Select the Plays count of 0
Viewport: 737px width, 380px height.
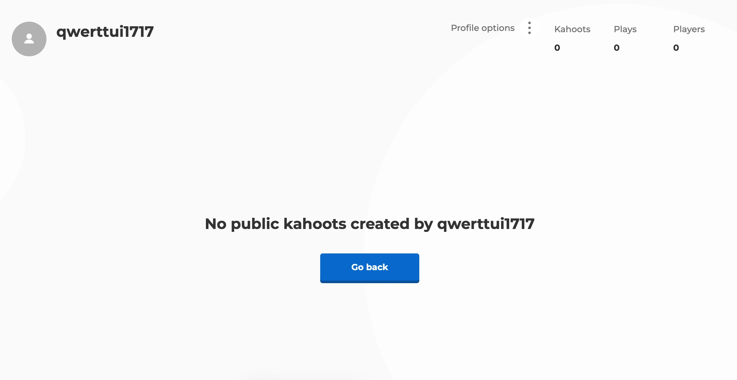click(x=617, y=48)
